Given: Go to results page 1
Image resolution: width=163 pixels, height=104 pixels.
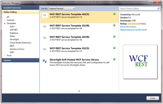Looking at the screenshot, I should pos(79,91).
